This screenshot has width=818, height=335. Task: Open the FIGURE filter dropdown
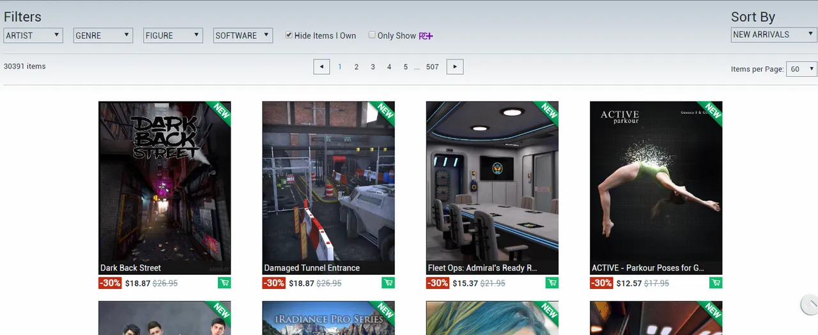(x=173, y=35)
